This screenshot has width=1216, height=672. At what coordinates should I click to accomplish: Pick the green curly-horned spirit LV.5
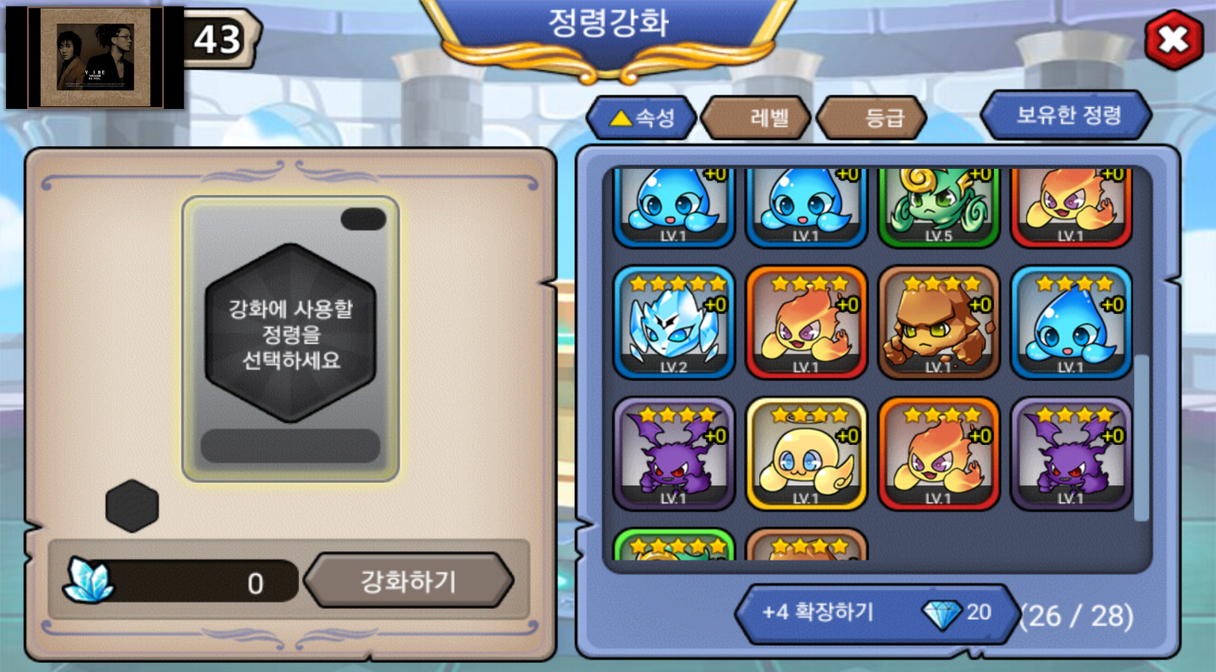[939, 208]
